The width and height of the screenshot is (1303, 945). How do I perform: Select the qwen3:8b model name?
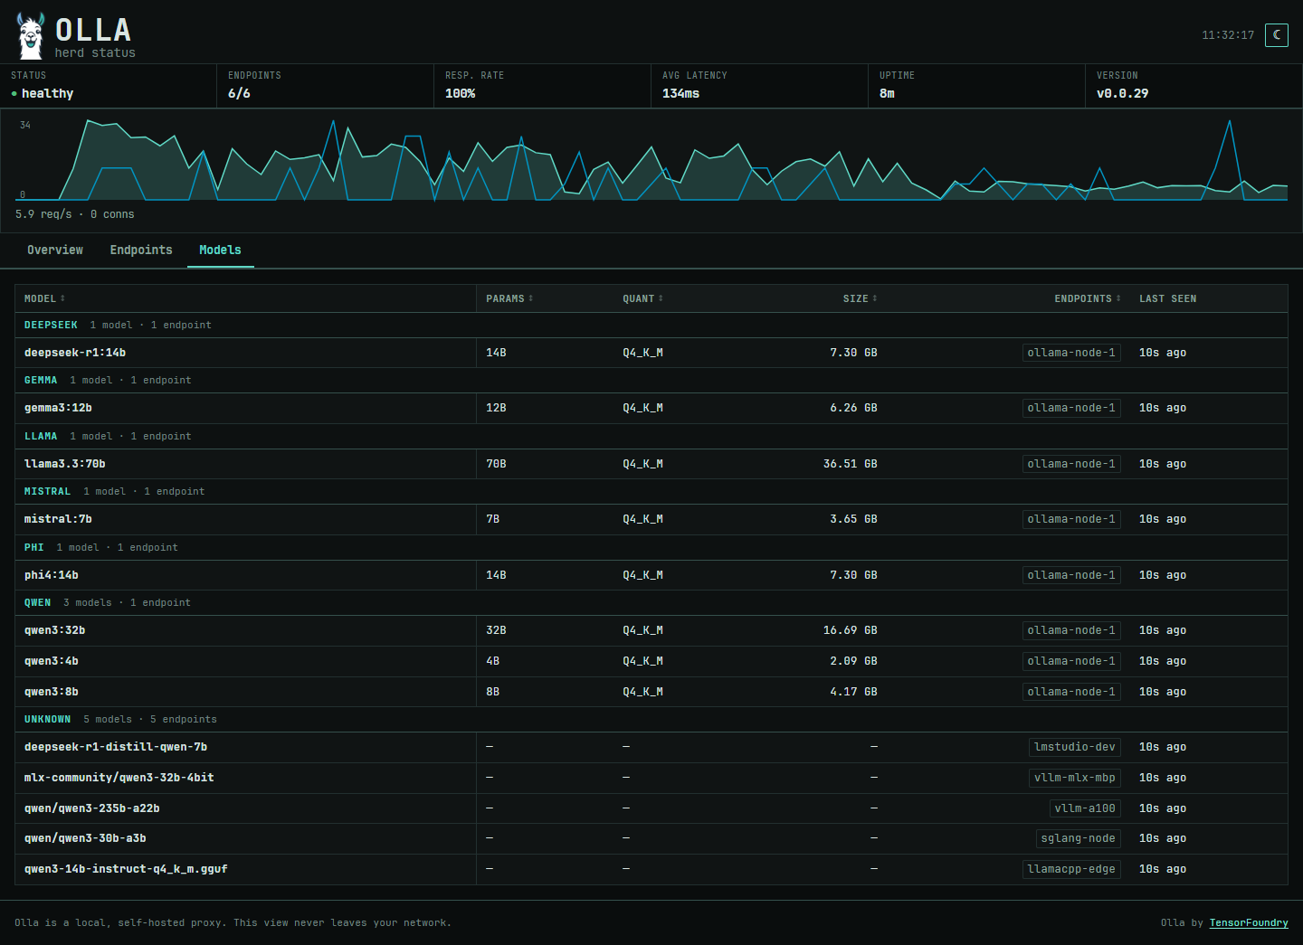click(52, 692)
